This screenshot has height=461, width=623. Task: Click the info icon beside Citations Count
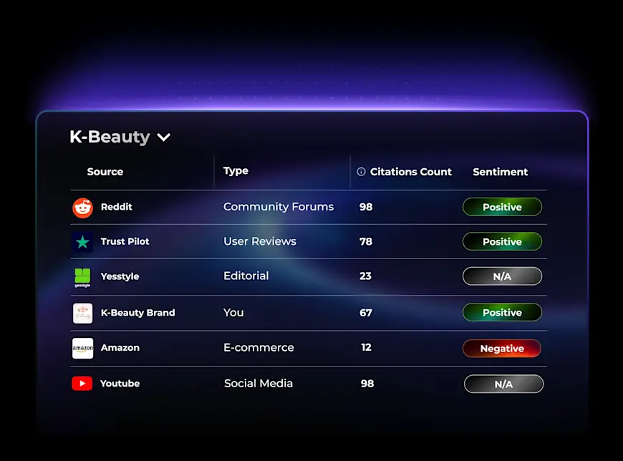pos(360,172)
